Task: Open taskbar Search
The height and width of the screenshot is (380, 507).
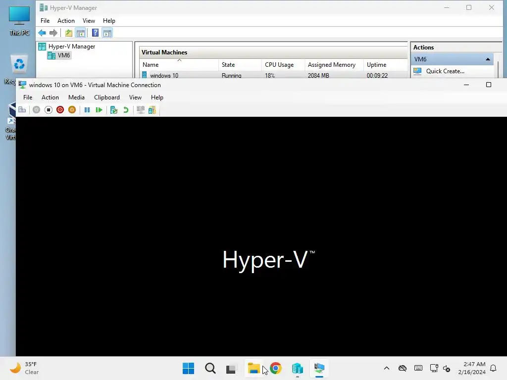Action: click(210, 368)
